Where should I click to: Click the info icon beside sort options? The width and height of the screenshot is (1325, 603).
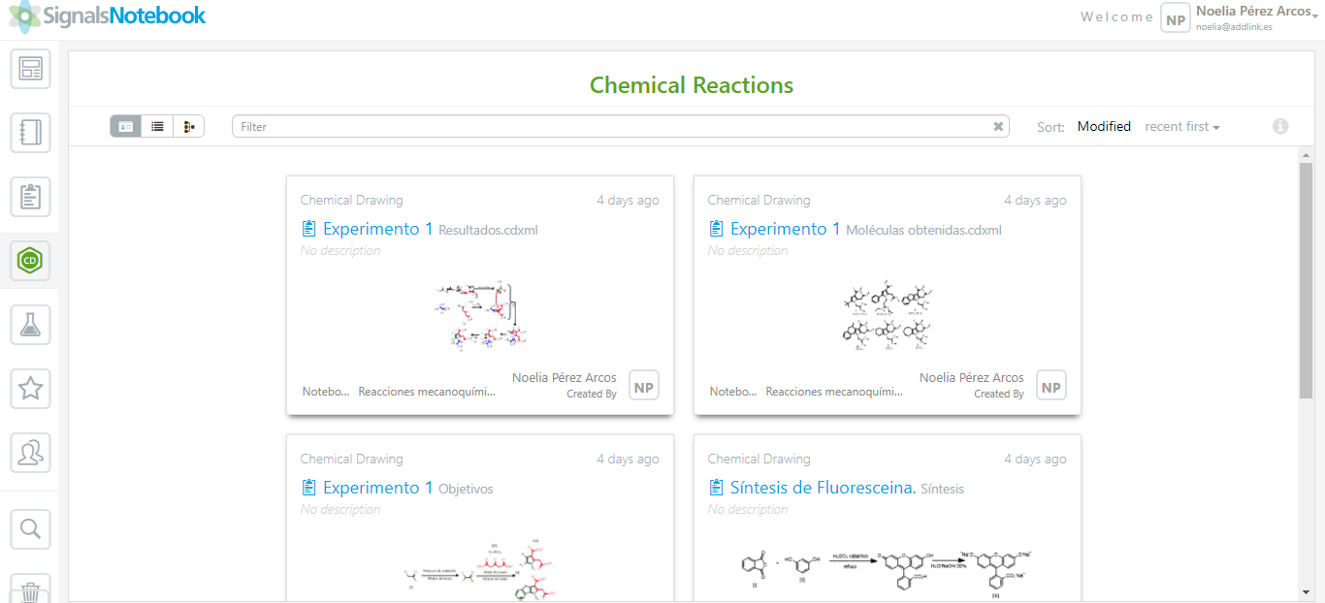coord(1280,126)
